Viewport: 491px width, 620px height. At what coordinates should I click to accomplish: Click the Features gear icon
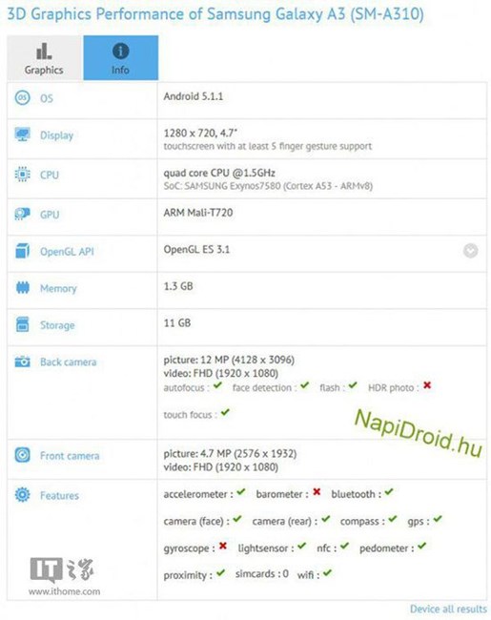coord(22,495)
